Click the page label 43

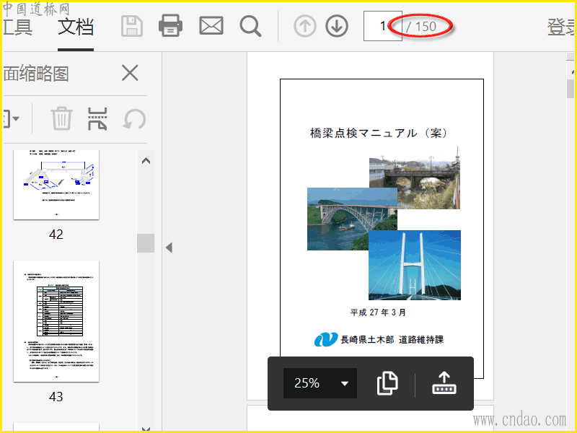click(x=56, y=396)
